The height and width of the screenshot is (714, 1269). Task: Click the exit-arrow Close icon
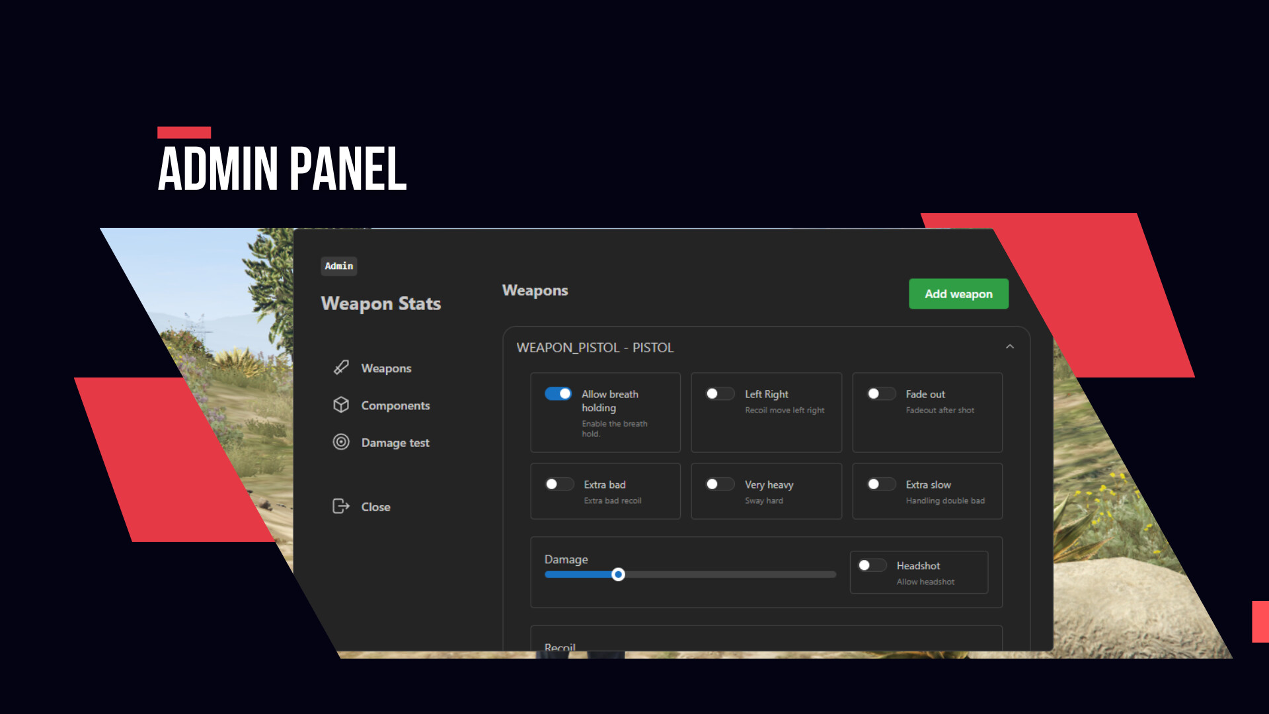coord(340,506)
